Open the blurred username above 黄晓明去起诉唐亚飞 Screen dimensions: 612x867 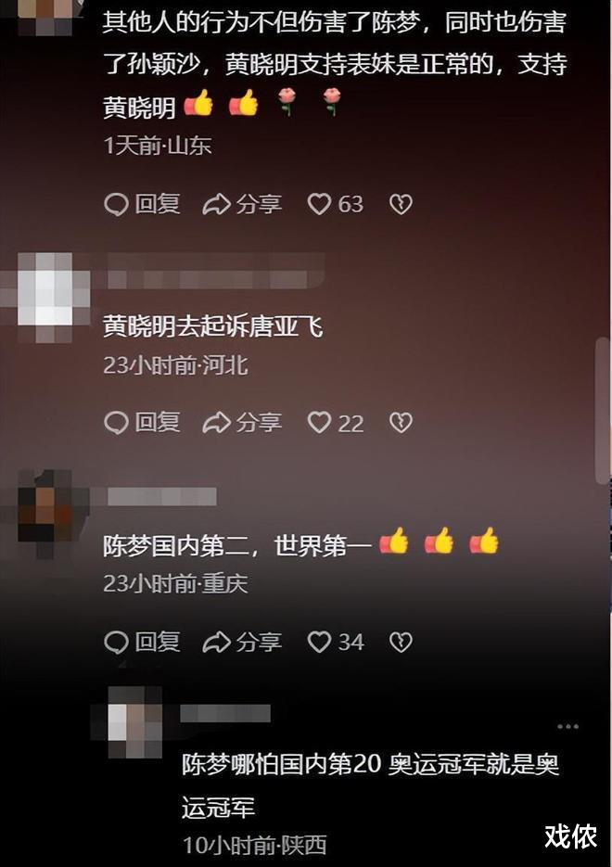coord(216,271)
